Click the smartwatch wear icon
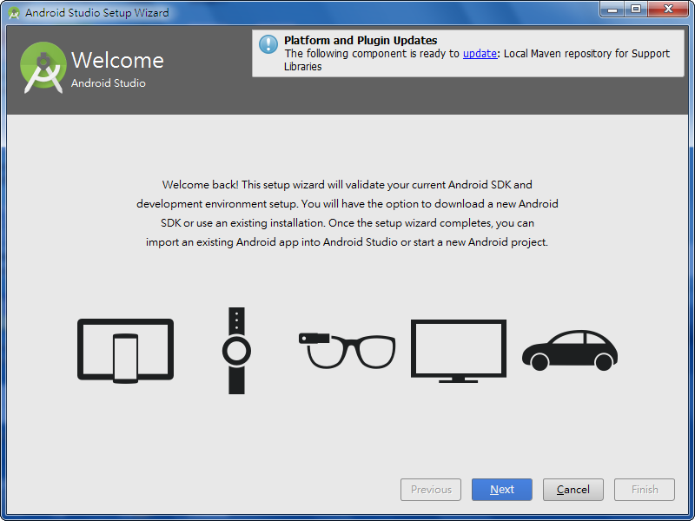The image size is (695, 521). pos(236,351)
